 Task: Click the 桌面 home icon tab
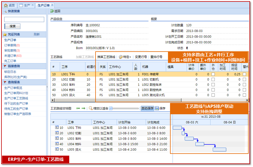(10, 6)
